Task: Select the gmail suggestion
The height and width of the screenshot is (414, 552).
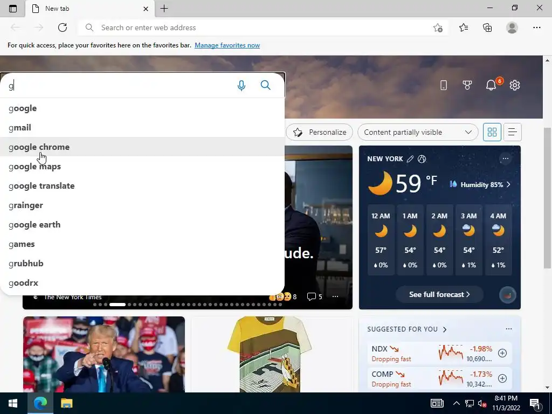Action: (x=142, y=127)
